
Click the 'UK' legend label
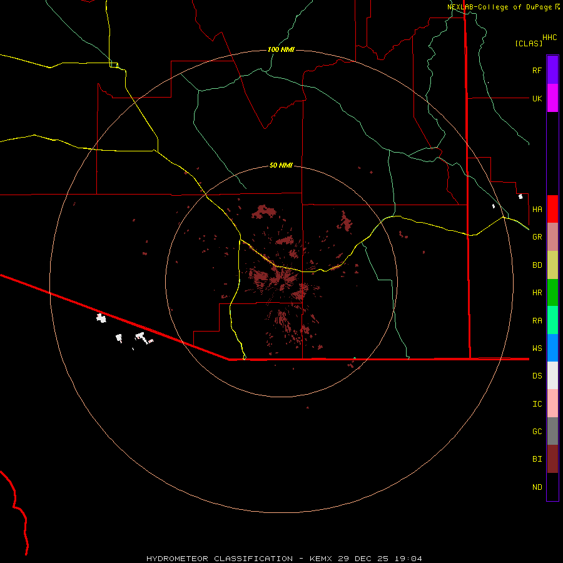537,98
